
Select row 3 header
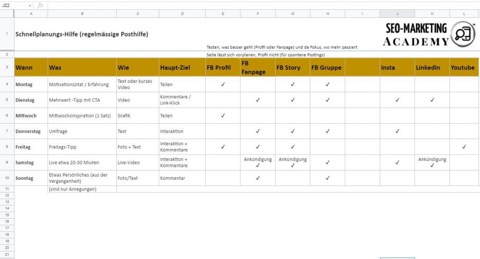point(7,67)
